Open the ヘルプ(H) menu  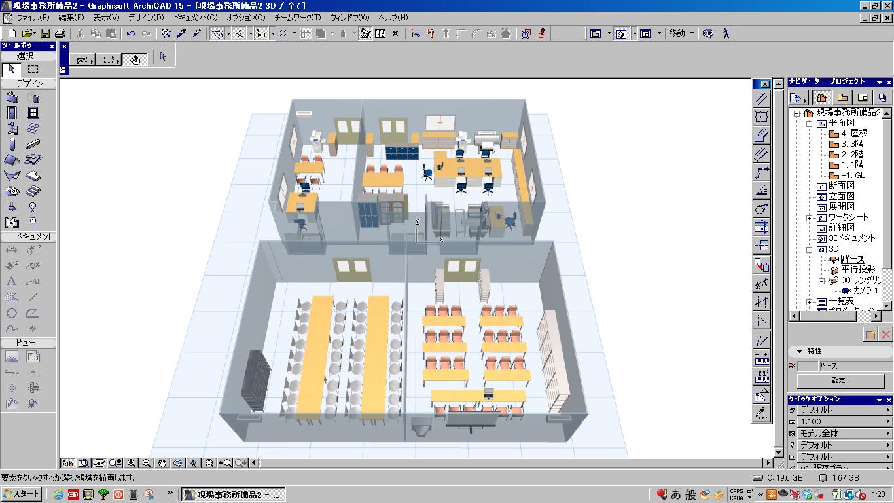[x=393, y=18]
